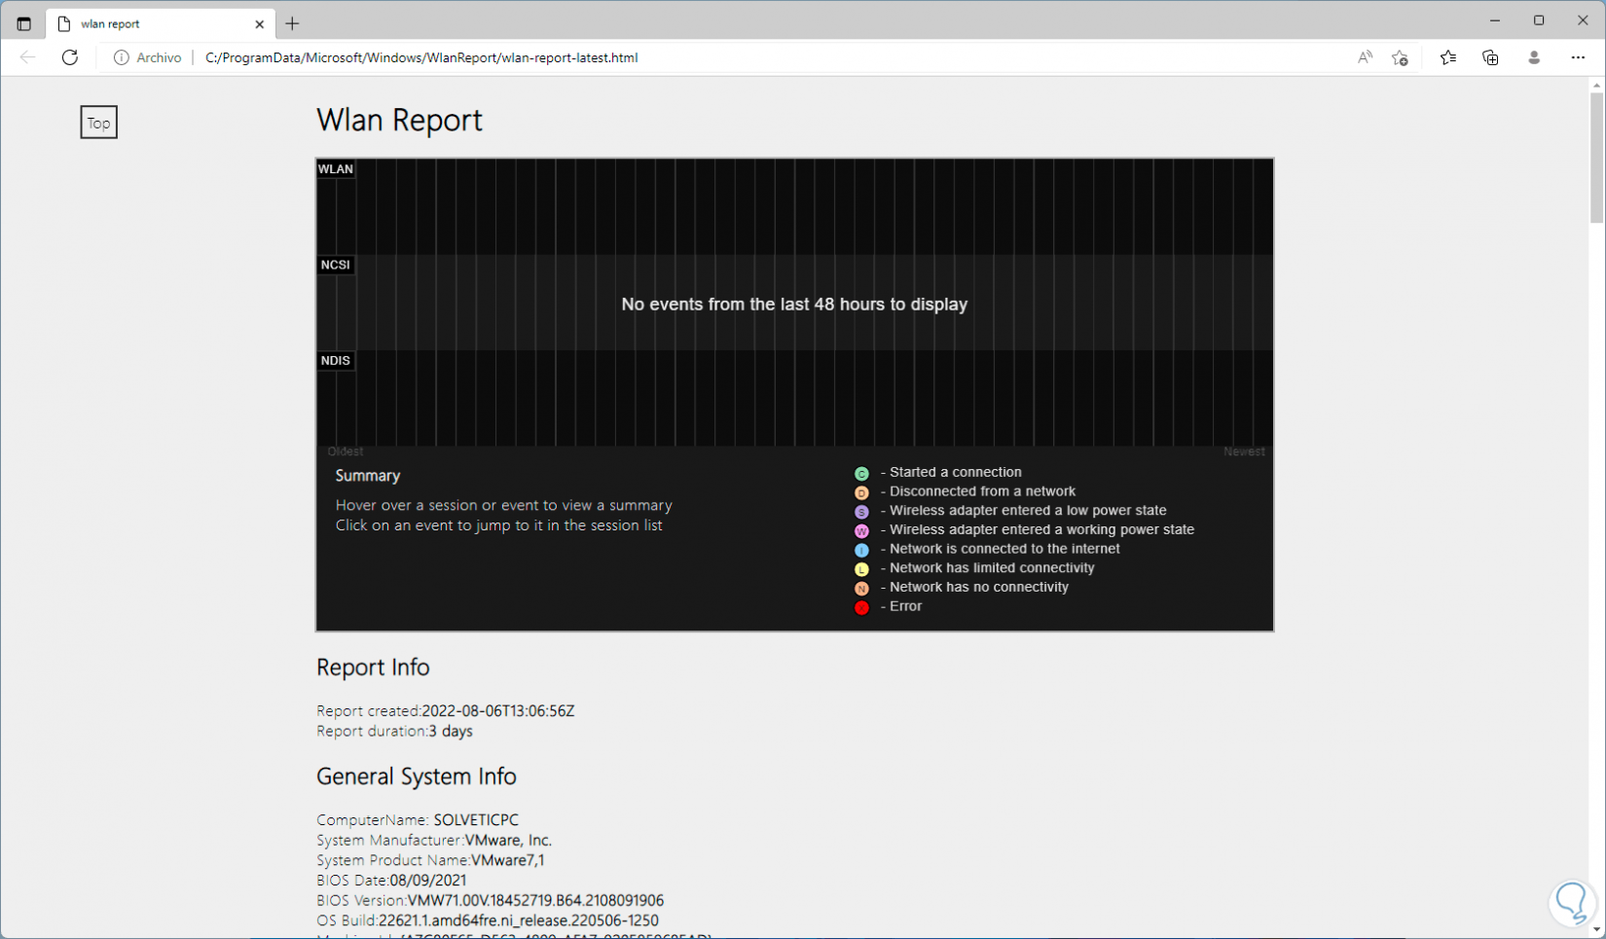Click the SOLVETICPC computer name
1606x939 pixels.
point(476,820)
